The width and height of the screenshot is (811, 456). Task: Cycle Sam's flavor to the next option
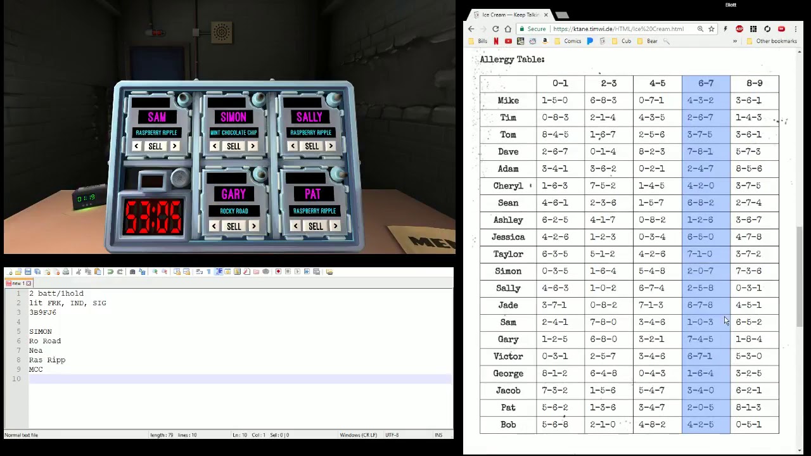[174, 146]
